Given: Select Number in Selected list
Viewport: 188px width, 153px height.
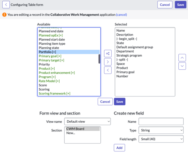Looking at the screenshot, I should click(x=145, y=76).
